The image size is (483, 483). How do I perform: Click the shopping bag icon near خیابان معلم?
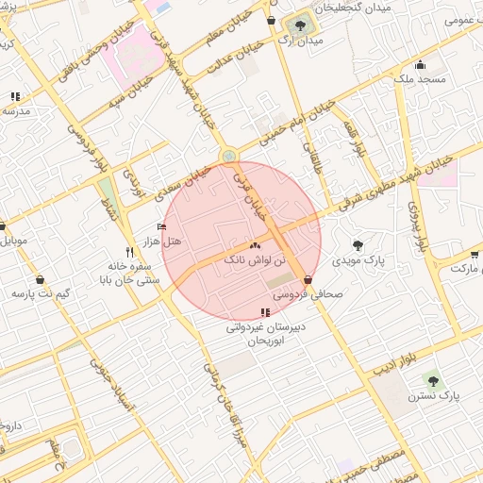[x=271, y=21]
